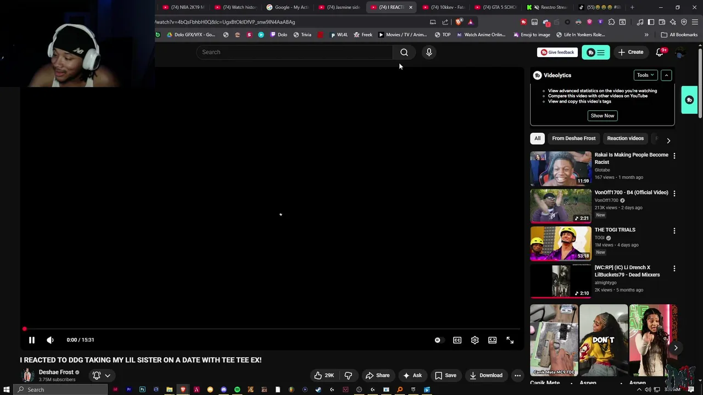This screenshot has width=703, height=395.
Task: Open the Trivia bookmark
Action: pyautogui.click(x=302, y=35)
